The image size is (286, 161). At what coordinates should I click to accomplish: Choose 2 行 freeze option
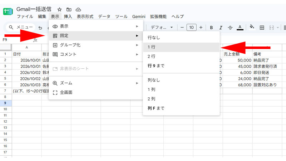pyautogui.click(x=181, y=57)
